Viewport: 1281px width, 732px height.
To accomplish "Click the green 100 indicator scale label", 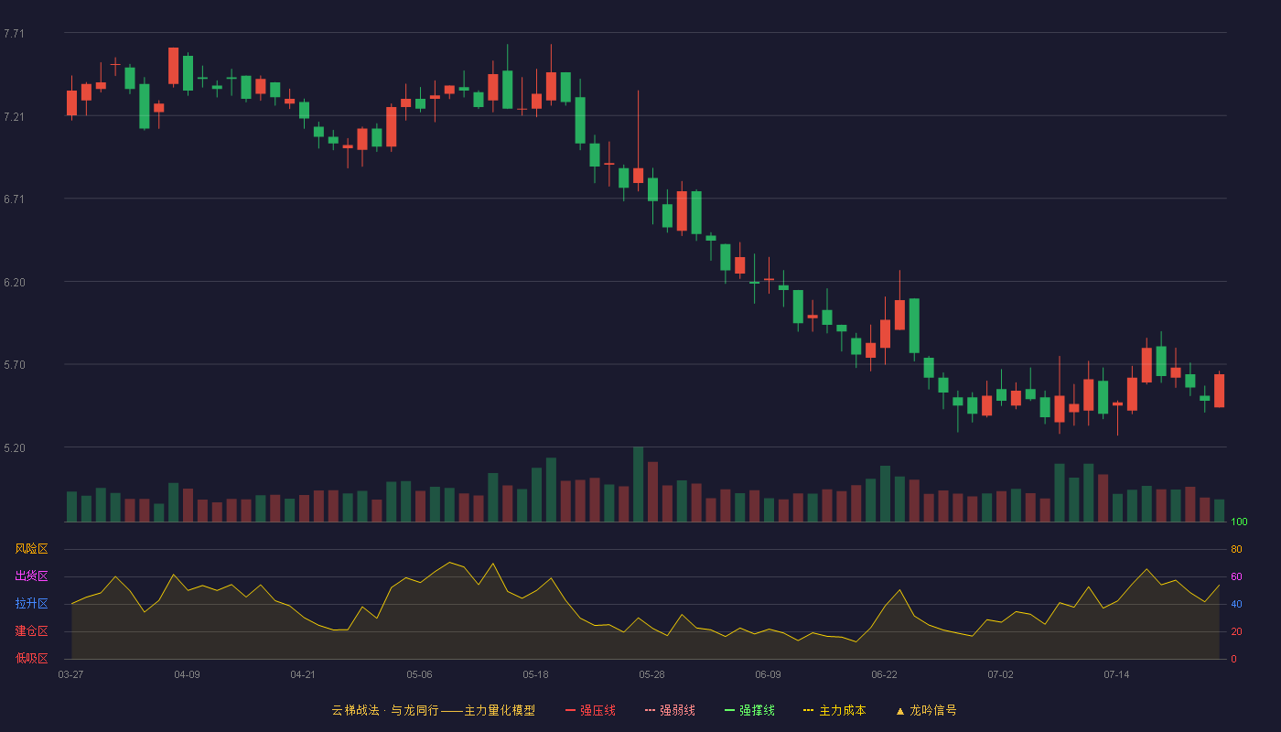I will pos(1239,522).
